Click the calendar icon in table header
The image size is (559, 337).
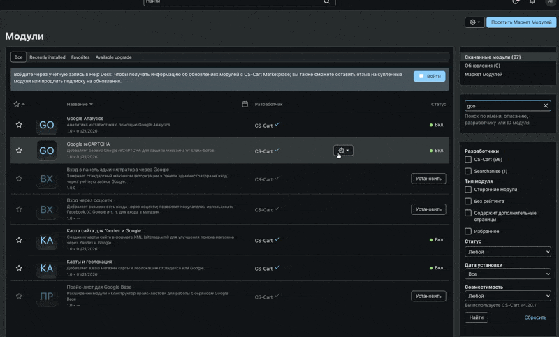coord(245,104)
